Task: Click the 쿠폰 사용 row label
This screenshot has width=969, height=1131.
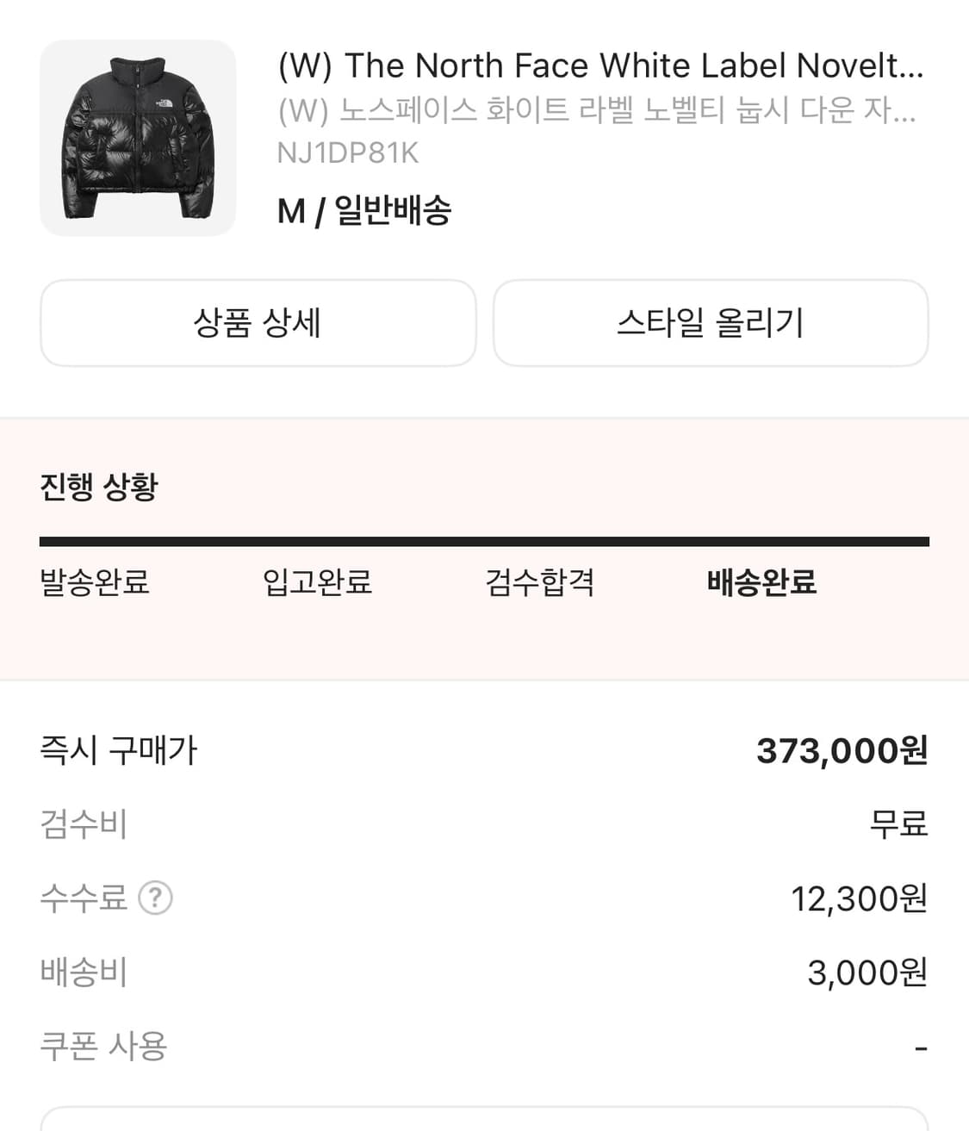Action: tap(103, 1047)
